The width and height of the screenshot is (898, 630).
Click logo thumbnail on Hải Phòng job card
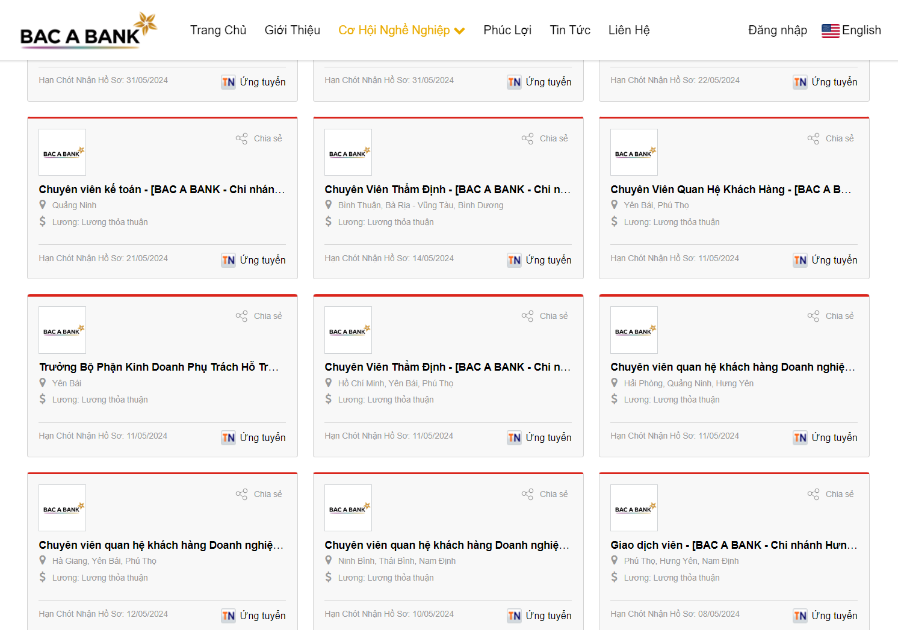[x=634, y=330]
